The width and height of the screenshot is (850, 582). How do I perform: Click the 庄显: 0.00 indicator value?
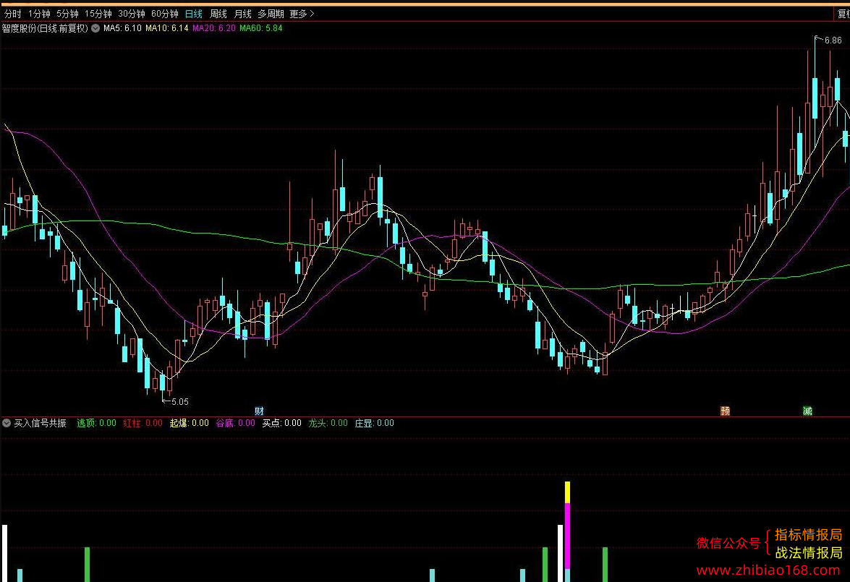(x=375, y=423)
